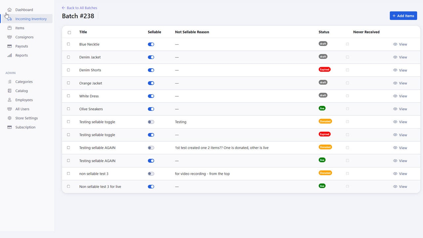Open the Catalog book icon
This screenshot has height=238, width=423.
pyautogui.click(x=10, y=91)
